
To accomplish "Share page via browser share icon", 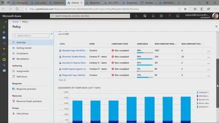I will [x=208, y=9].
